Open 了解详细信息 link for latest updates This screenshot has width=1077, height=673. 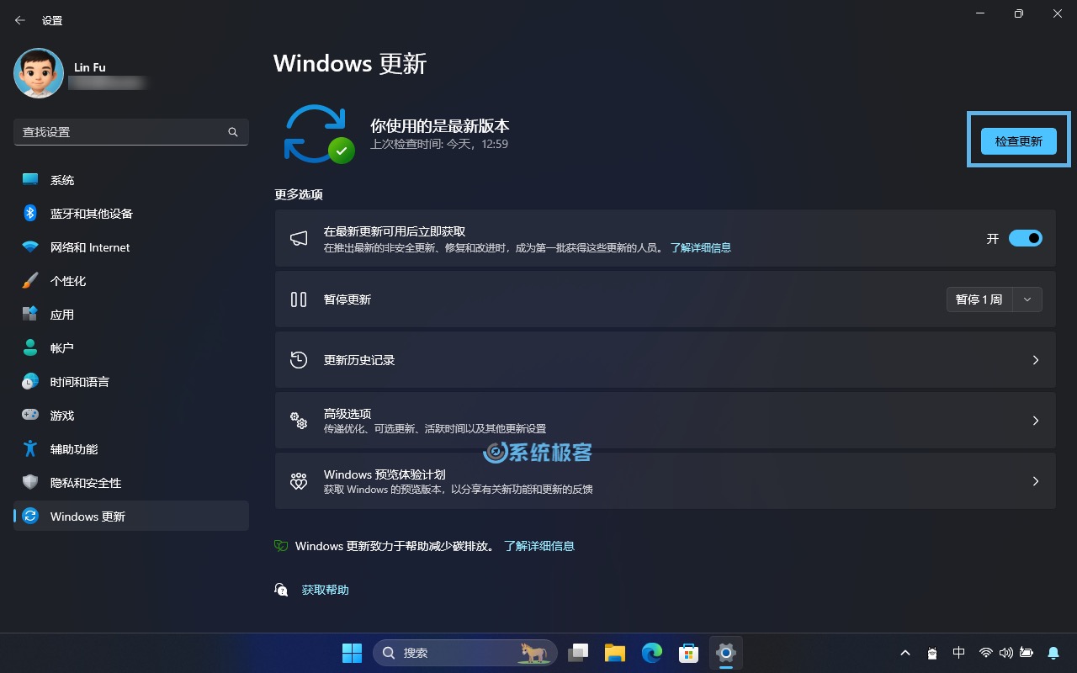click(700, 248)
